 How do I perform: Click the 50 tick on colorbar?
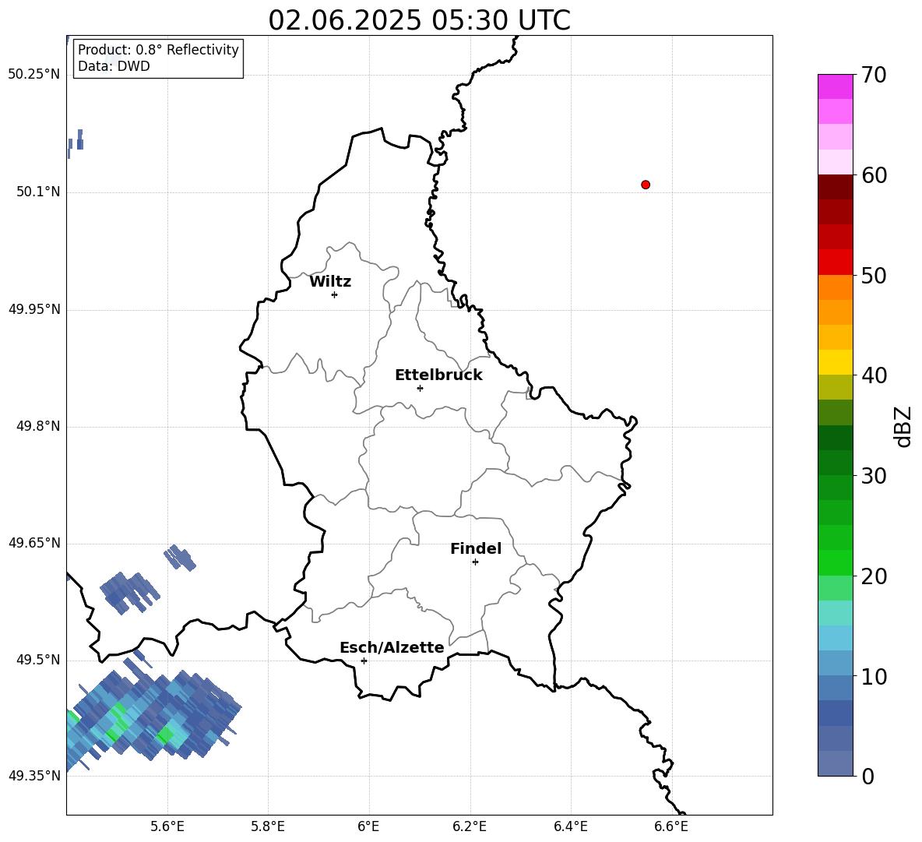pyautogui.click(x=874, y=275)
